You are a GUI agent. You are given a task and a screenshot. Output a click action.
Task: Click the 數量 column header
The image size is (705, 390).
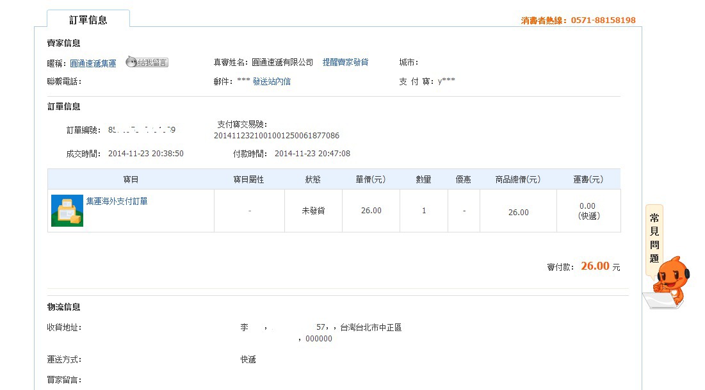pos(423,179)
